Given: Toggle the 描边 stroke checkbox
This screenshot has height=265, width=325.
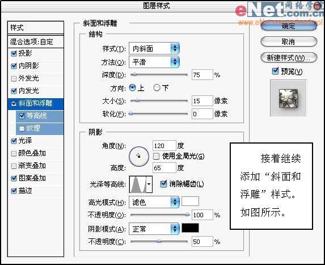Looking at the screenshot, I should tap(14, 191).
